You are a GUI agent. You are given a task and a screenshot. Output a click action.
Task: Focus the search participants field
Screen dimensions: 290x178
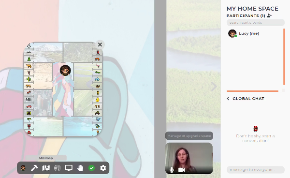tap(256, 22)
